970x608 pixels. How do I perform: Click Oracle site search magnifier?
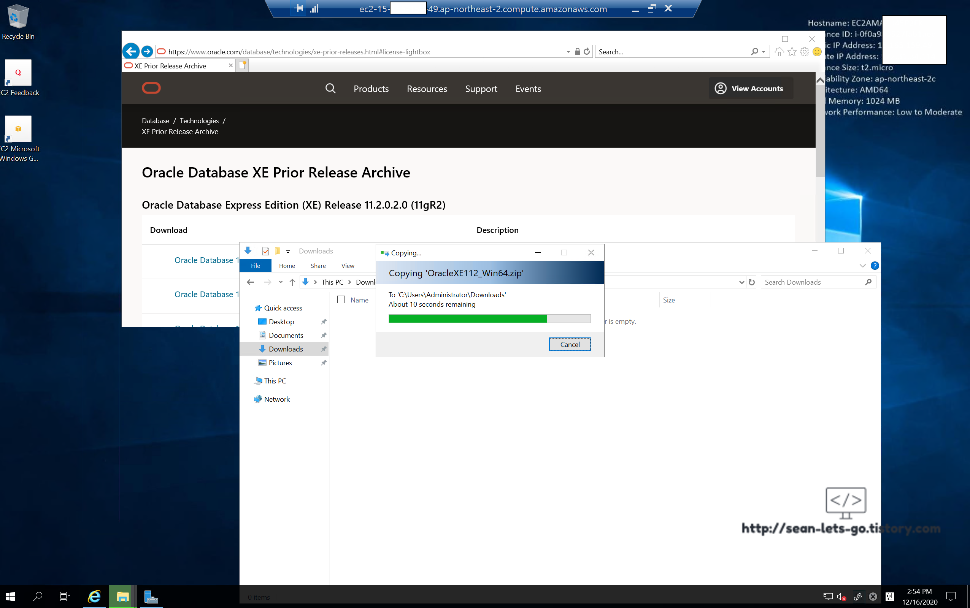[330, 89]
